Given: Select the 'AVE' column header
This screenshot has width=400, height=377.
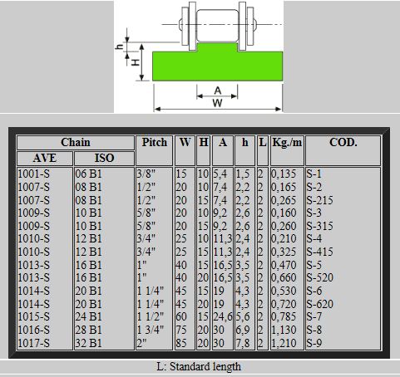Looking at the screenshot, I should pos(45,159).
